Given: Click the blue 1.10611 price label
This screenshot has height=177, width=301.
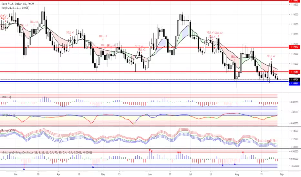Looking at the screenshot, I should [x=294, y=83].
